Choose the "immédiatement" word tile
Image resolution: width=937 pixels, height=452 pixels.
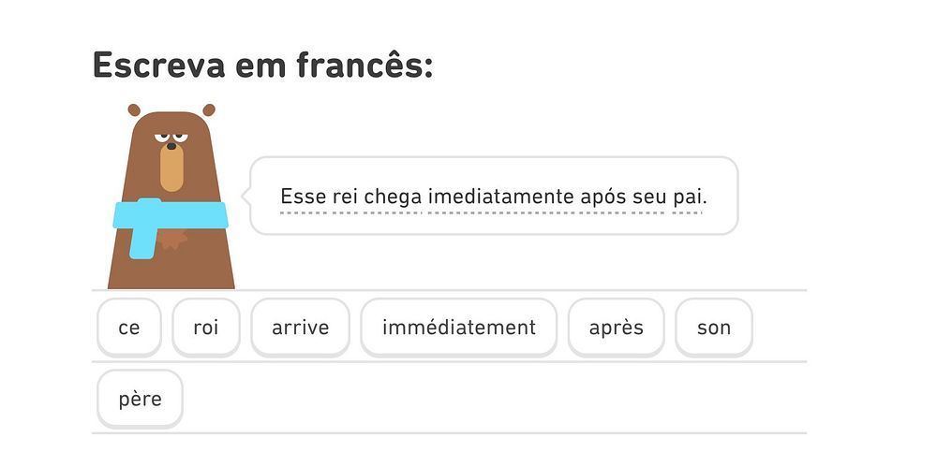coord(459,328)
